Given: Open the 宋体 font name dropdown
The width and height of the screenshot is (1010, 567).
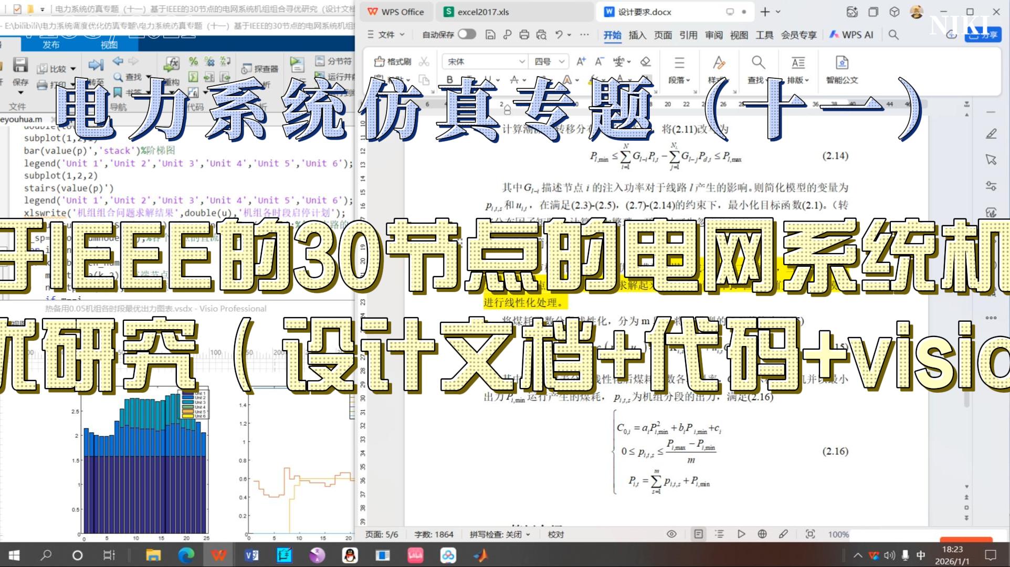Looking at the screenshot, I should click(521, 61).
